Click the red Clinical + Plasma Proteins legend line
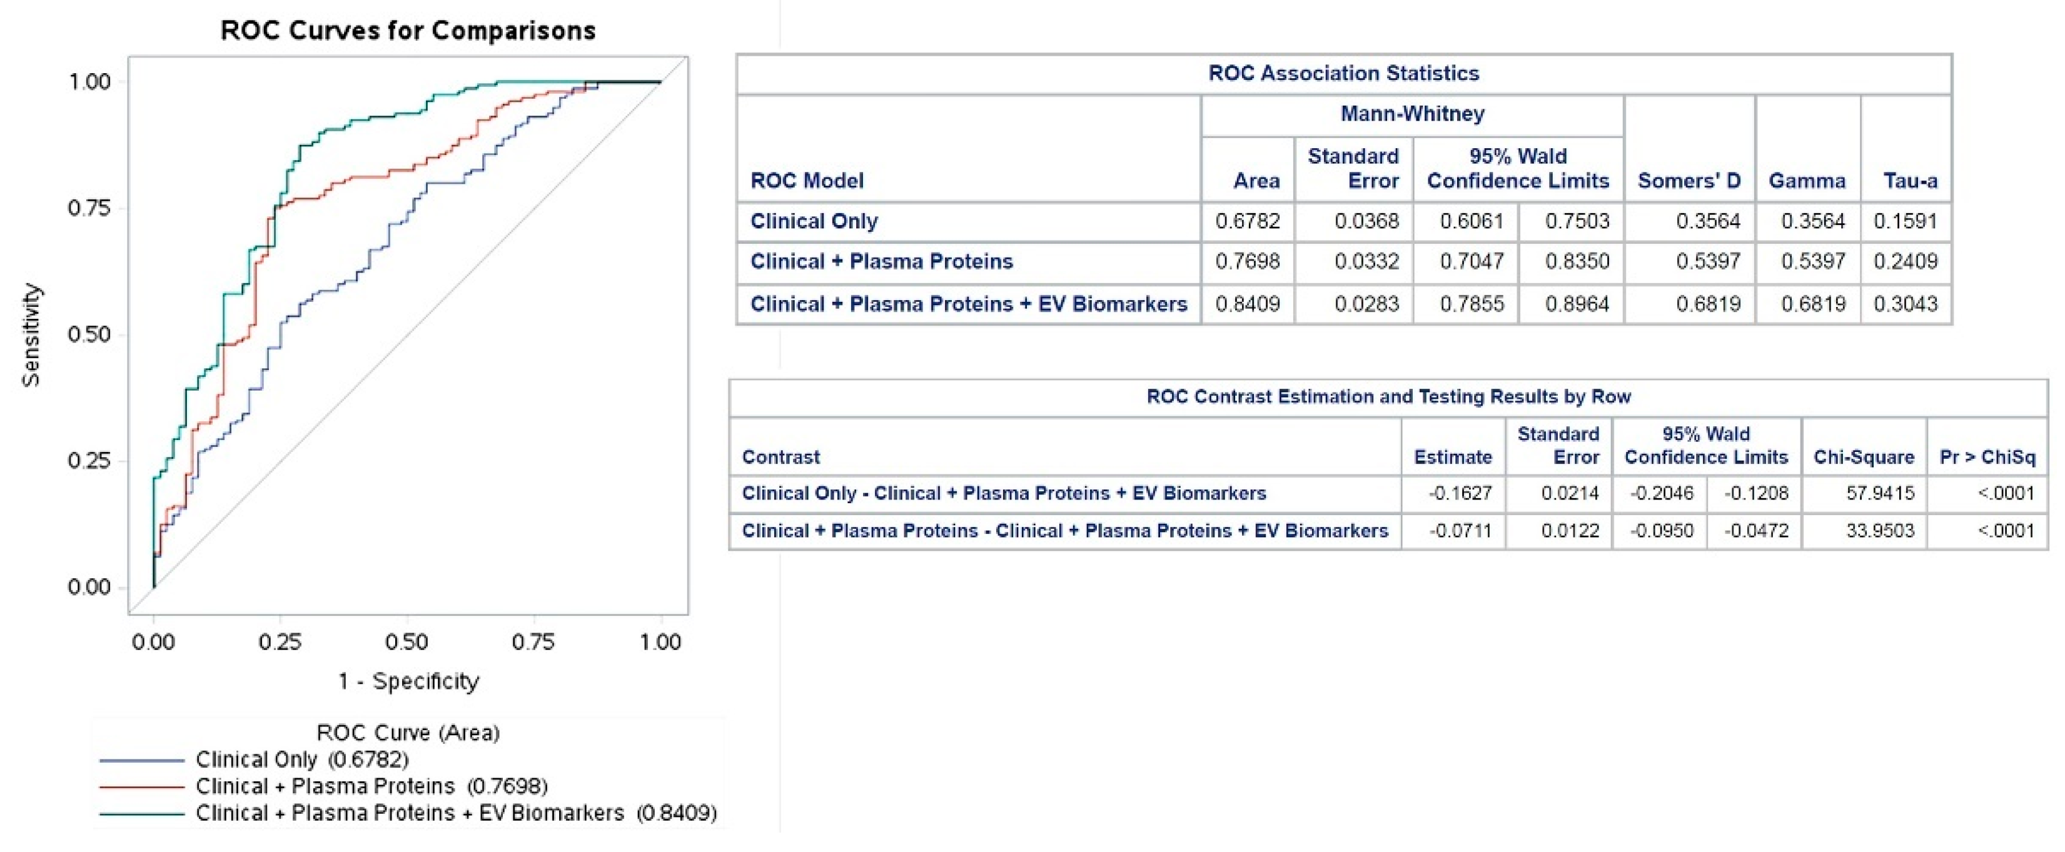The height and width of the screenshot is (852, 2065). [141, 787]
